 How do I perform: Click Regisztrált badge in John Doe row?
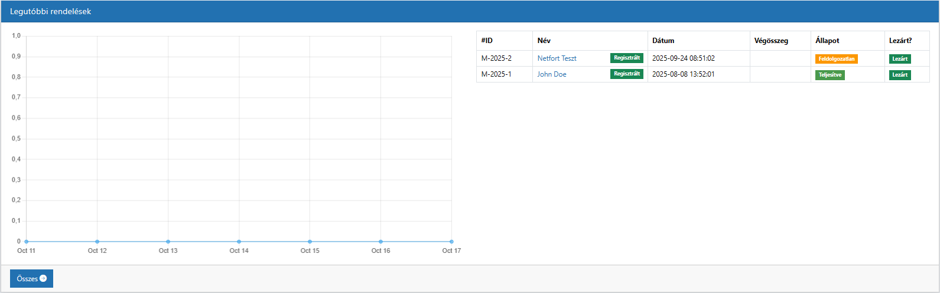pyautogui.click(x=626, y=74)
